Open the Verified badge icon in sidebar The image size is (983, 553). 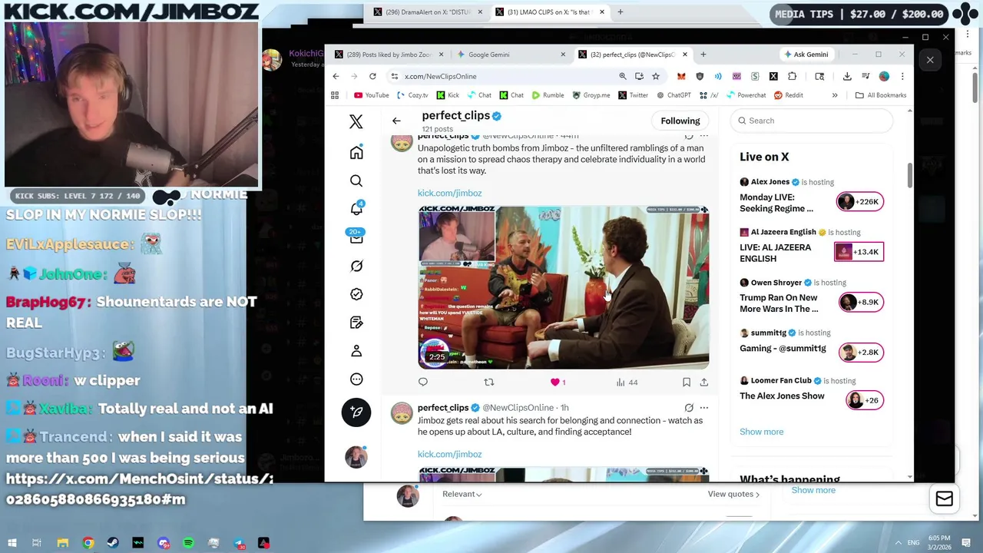[x=356, y=294]
